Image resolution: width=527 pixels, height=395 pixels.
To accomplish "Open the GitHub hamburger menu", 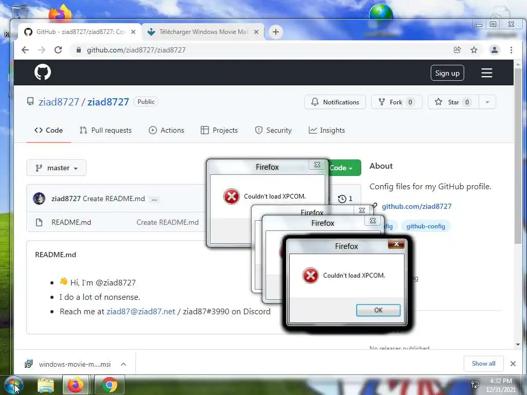I will [x=487, y=73].
